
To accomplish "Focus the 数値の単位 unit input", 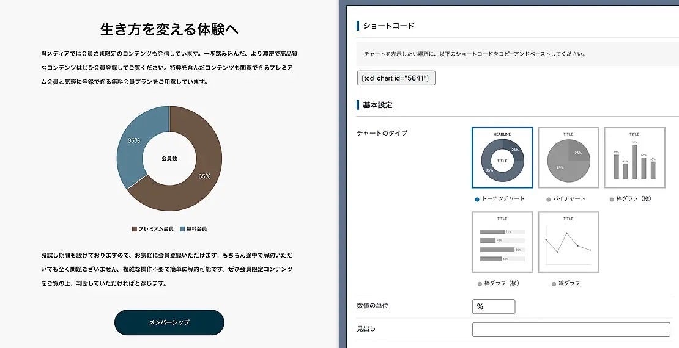I will (x=494, y=306).
